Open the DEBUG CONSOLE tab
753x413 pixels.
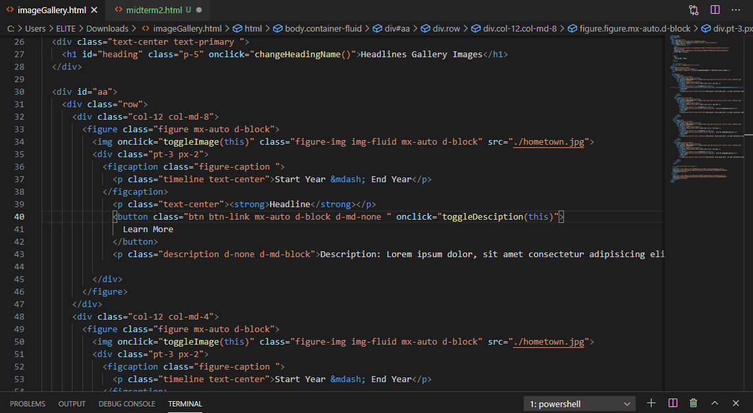[126, 404]
